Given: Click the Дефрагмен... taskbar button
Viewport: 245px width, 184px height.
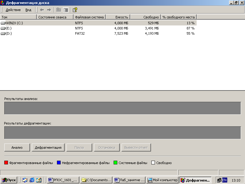Looking at the screenshot, I should (x=195, y=180).
